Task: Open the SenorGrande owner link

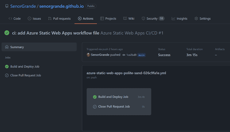Action: [23, 6]
